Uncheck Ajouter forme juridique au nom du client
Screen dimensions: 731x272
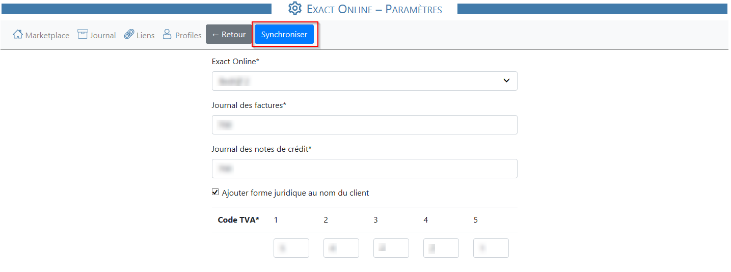[215, 193]
